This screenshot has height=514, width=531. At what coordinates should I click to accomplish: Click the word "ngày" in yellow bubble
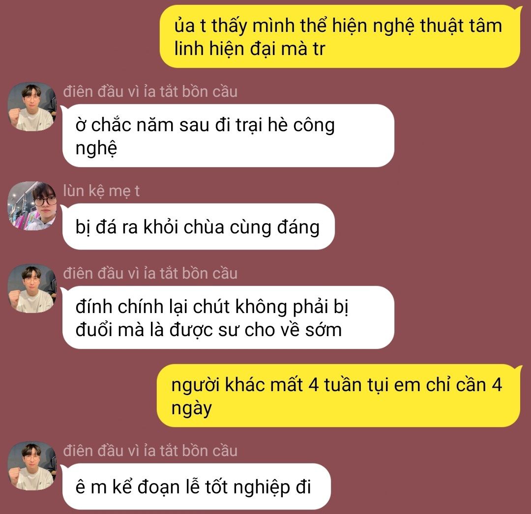[x=192, y=408]
